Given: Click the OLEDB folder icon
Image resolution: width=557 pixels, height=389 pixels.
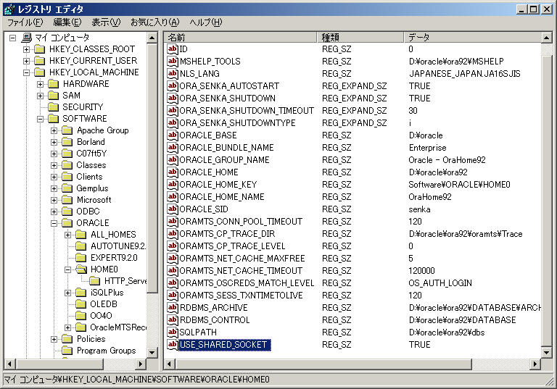Looking at the screenshot, I should (x=81, y=304).
